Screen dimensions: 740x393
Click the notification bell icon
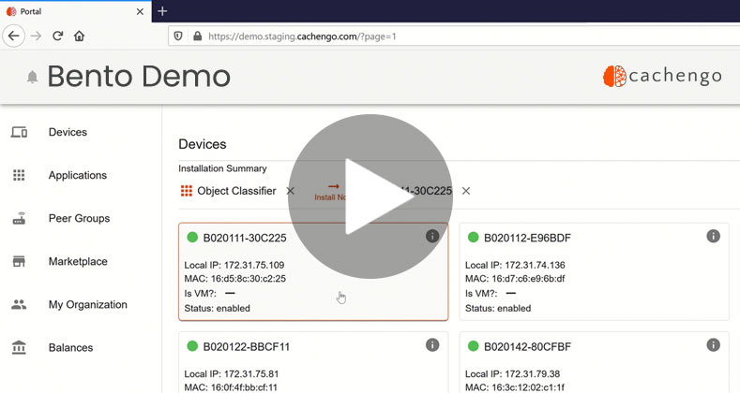[x=32, y=77]
